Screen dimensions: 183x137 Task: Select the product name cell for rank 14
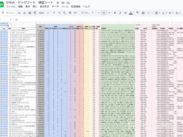(23, 54)
